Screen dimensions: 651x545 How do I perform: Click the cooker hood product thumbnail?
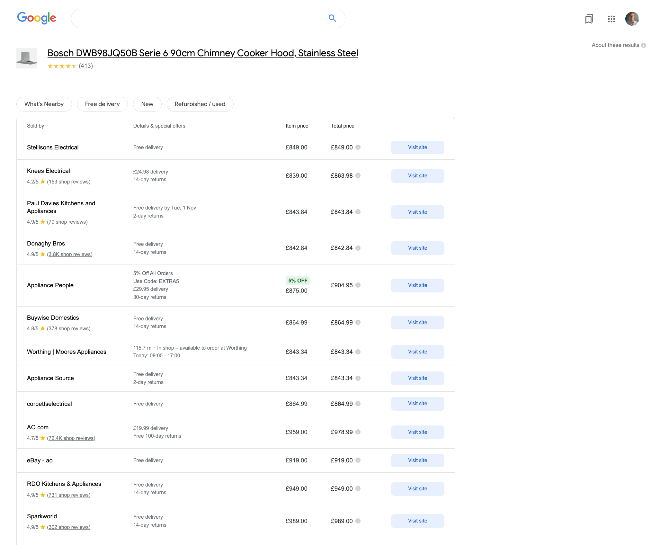(x=27, y=58)
